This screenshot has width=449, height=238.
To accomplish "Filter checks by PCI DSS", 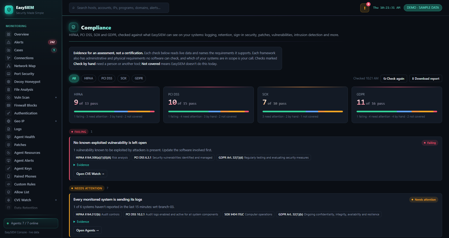I will pyautogui.click(x=107, y=78).
